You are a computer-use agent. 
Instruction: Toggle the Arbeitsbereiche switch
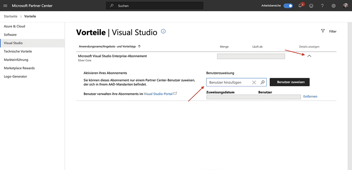pyautogui.click(x=288, y=6)
